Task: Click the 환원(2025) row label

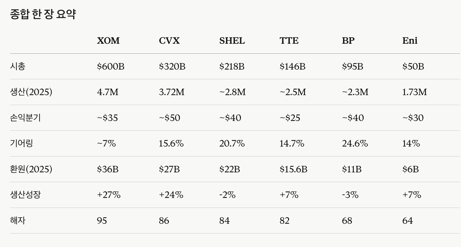Action: 31,169
